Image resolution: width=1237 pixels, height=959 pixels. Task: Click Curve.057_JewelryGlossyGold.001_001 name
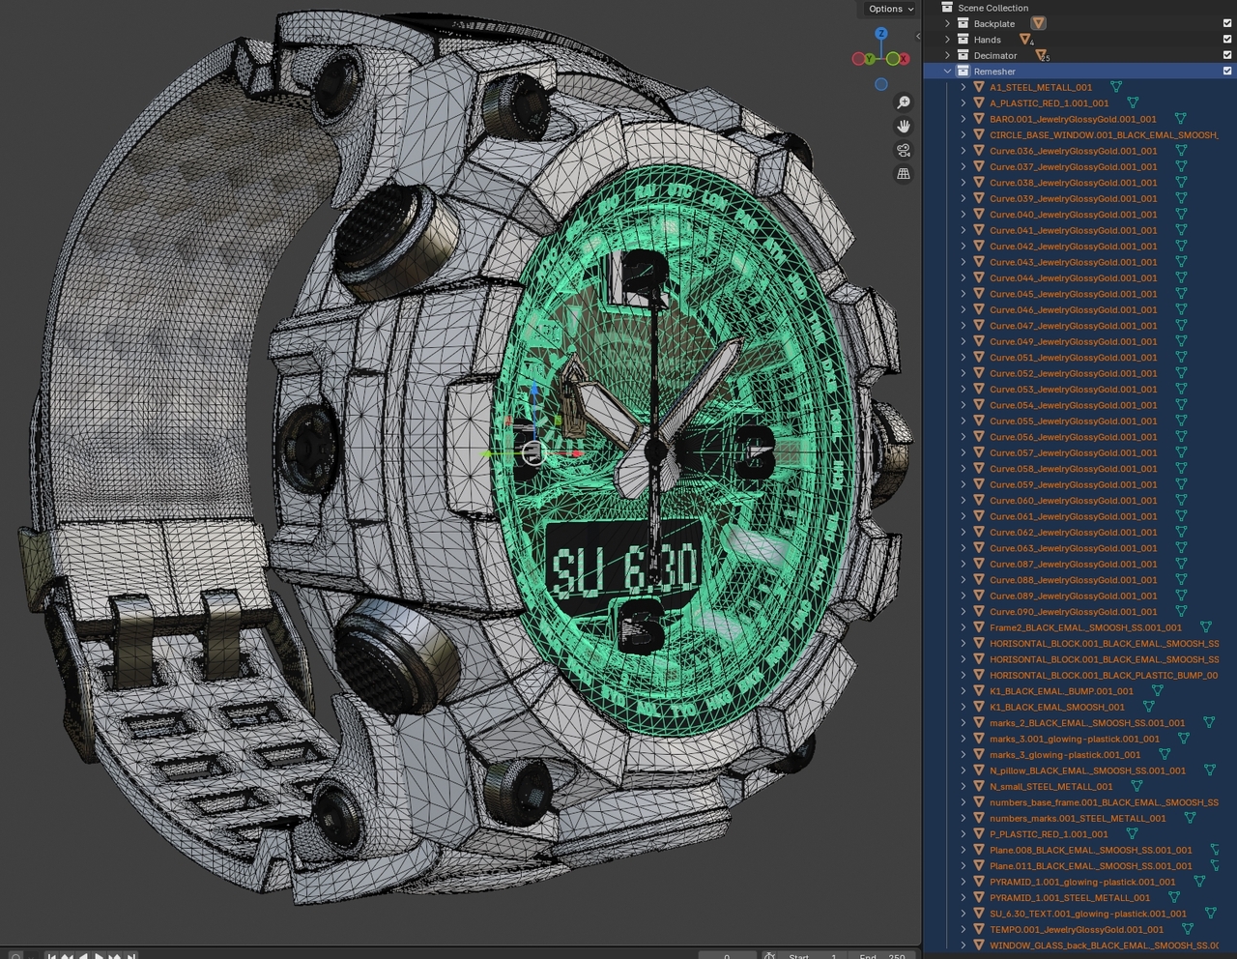(1073, 452)
